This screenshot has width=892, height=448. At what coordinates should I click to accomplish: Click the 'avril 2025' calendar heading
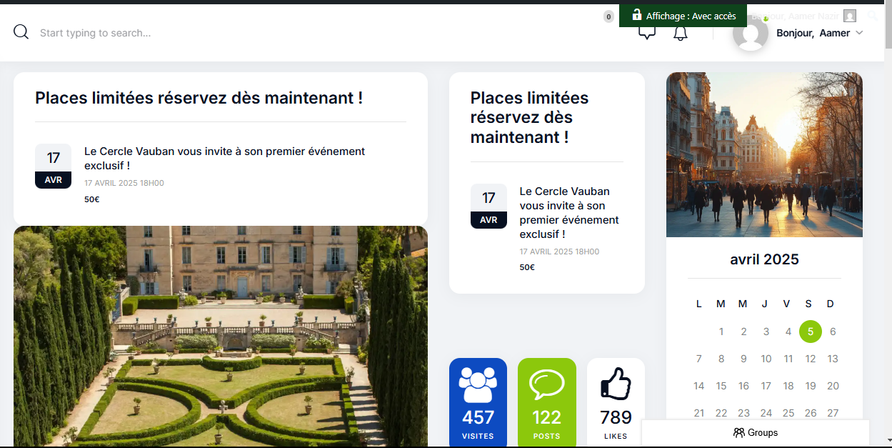coord(764,259)
